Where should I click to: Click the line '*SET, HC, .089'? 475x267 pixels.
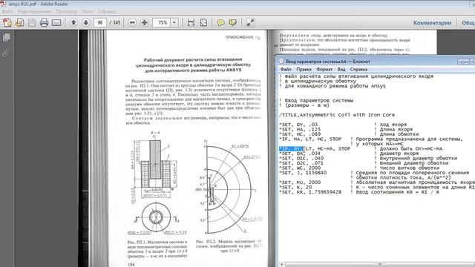click(300, 134)
